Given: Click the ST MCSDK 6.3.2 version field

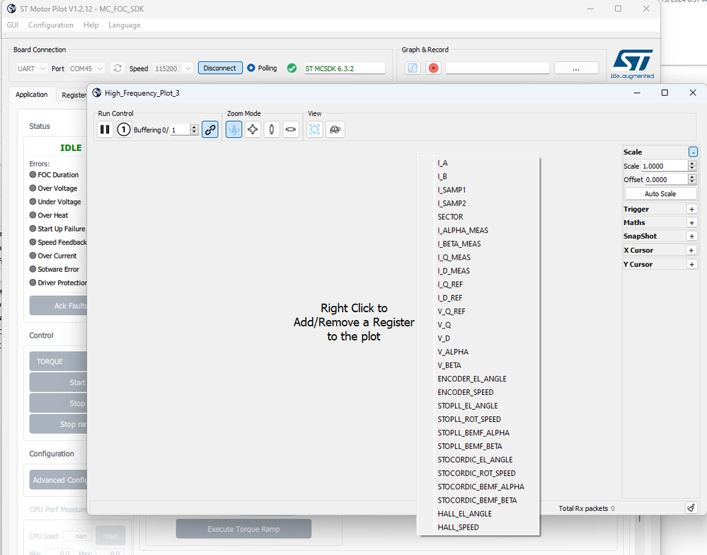Looking at the screenshot, I should [x=345, y=69].
